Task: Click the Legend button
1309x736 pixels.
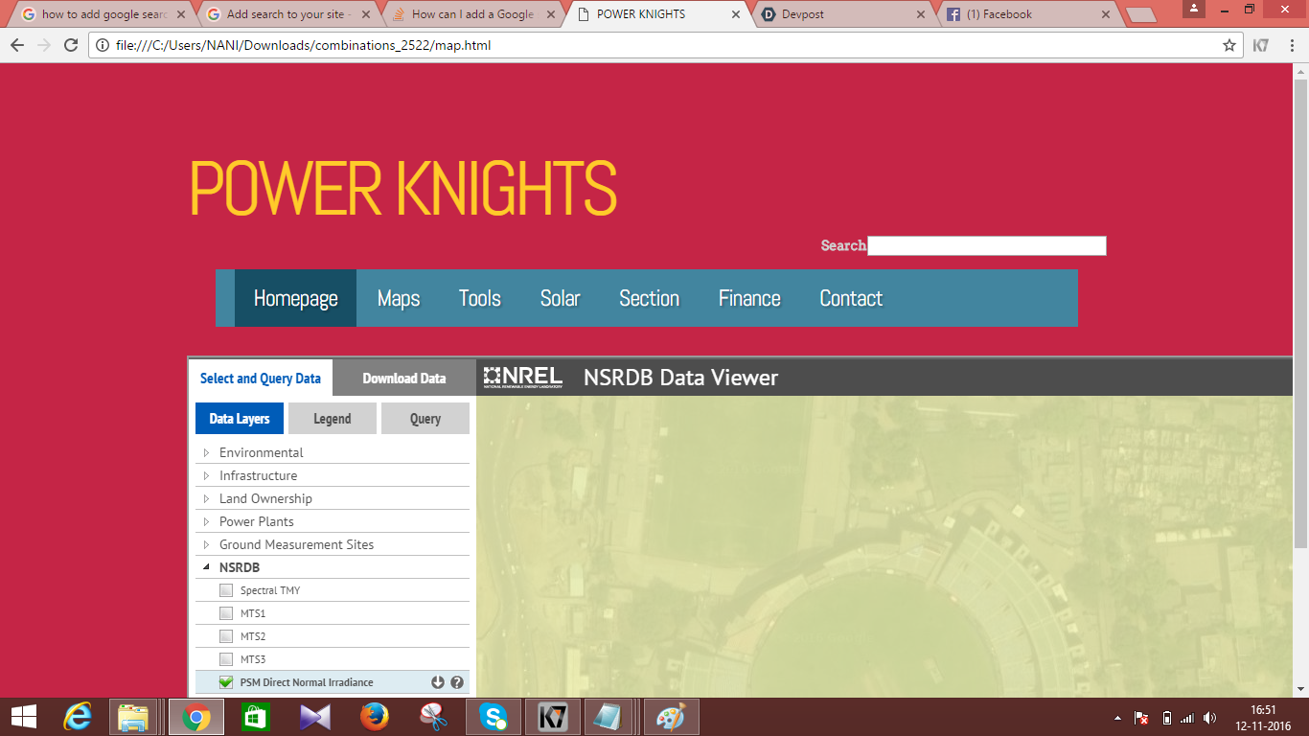Action: pyautogui.click(x=332, y=418)
